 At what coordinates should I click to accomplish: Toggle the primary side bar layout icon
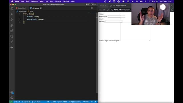[x=87, y=5]
